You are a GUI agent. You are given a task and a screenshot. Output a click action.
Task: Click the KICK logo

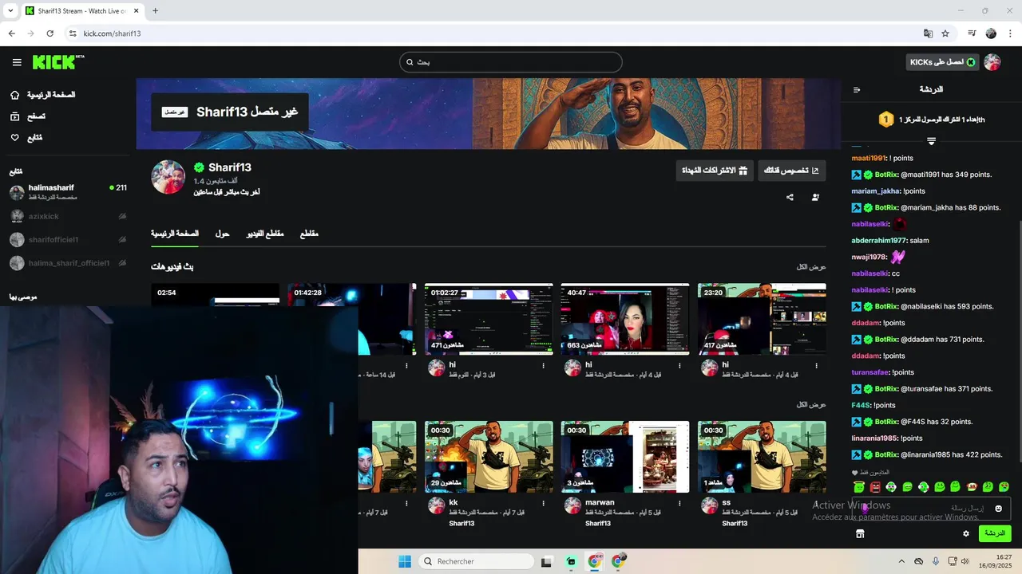[58, 62]
